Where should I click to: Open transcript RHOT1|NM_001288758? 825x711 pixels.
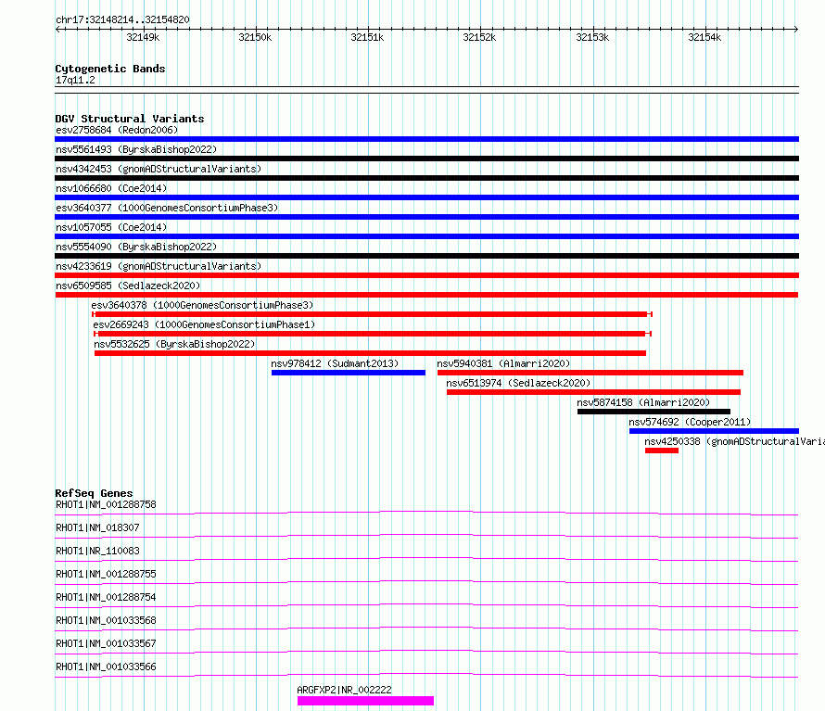106,504
